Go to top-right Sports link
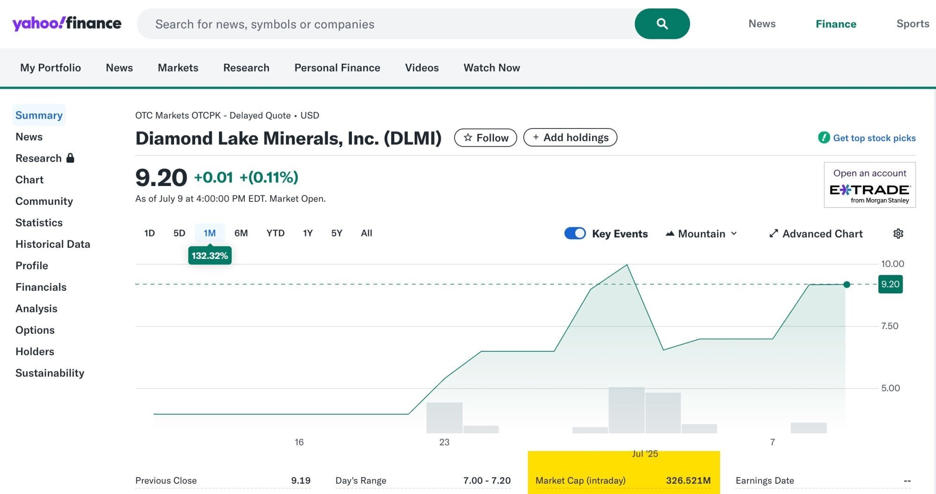The width and height of the screenshot is (936, 494). click(913, 24)
